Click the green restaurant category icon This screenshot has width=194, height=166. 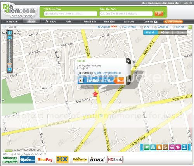pos(147,147)
